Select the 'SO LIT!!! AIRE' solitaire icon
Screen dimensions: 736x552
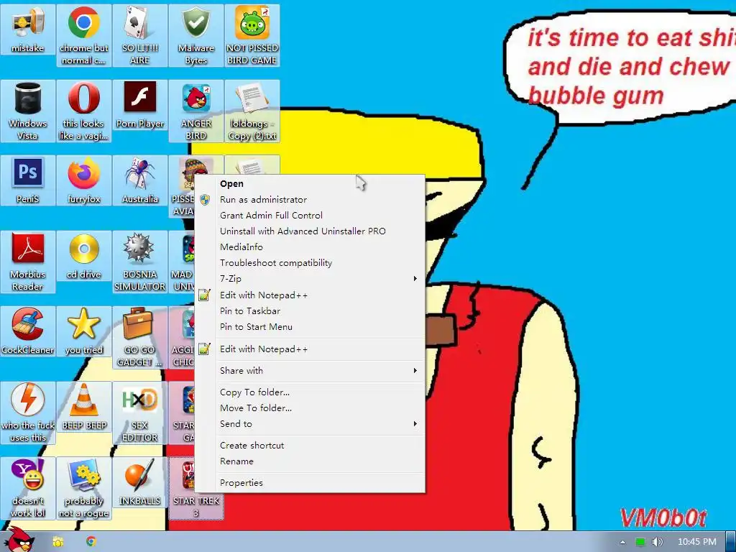coord(140,36)
